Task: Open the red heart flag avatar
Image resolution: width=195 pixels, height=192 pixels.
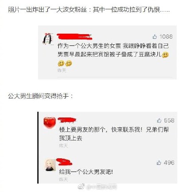Action: (50, 122)
